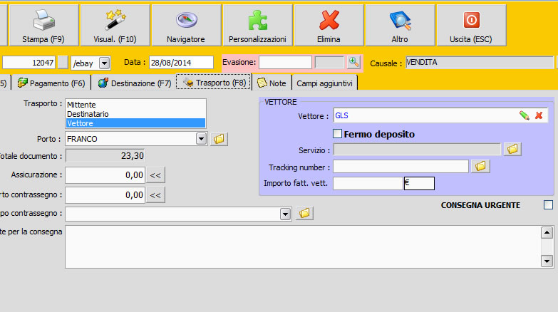This screenshot has width=558, height=312.
Task: Enable the Fermo deposito checkbox
Action: click(x=337, y=134)
